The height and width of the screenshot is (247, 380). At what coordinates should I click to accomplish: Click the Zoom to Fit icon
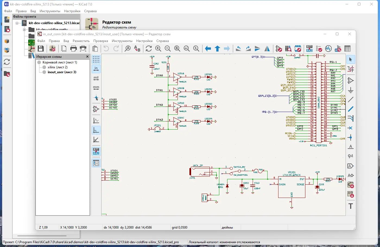click(x=177, y=49)
